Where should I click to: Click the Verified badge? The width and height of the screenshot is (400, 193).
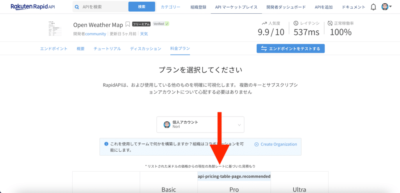click(x=161, y=24)
